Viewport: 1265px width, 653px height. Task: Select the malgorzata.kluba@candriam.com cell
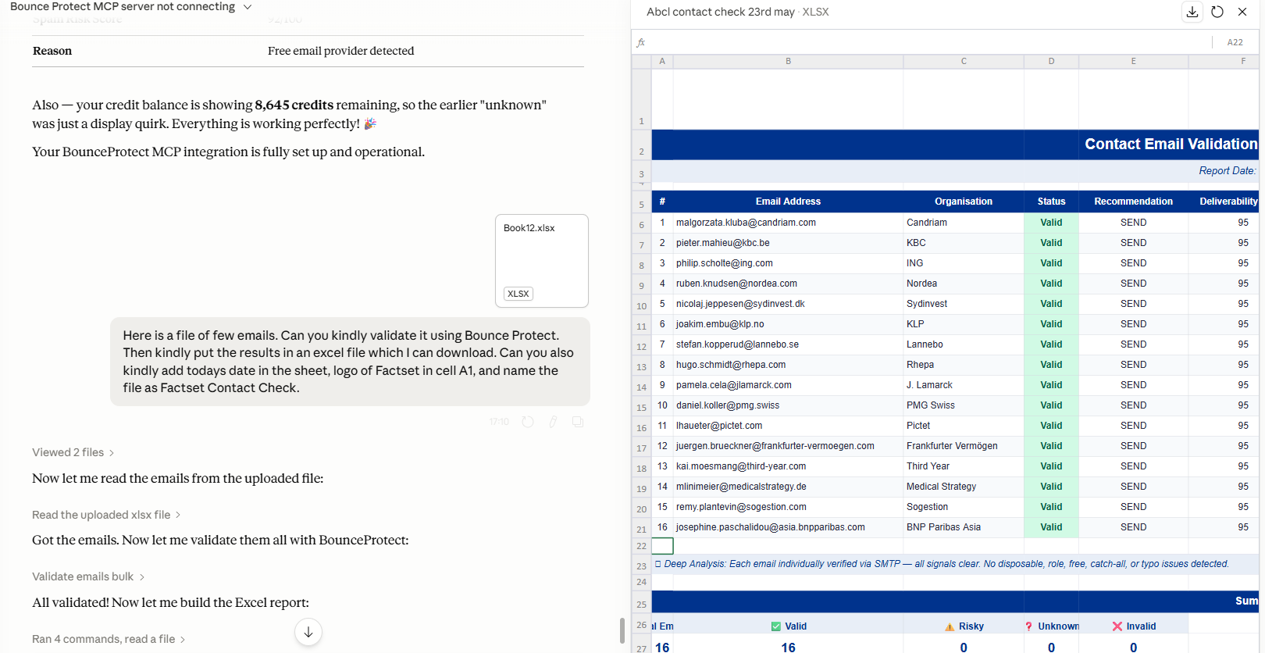tap(788, 223)
